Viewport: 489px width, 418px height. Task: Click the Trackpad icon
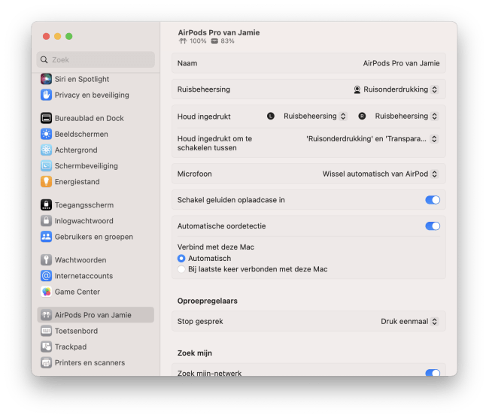46,347
